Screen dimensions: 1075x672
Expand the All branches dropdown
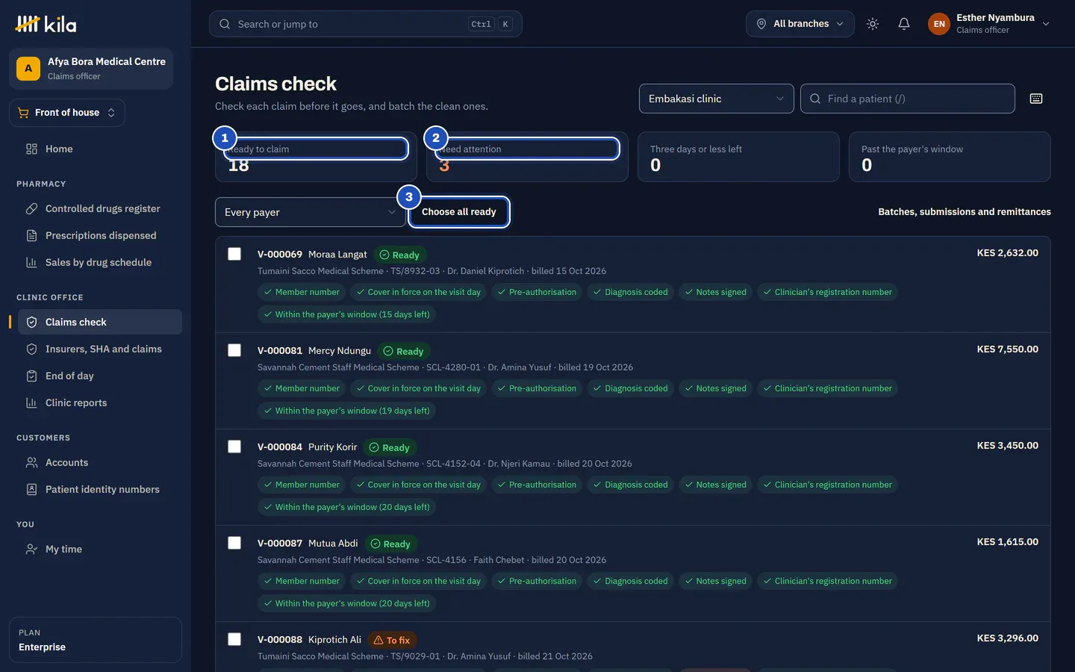[x=800, y=24]
